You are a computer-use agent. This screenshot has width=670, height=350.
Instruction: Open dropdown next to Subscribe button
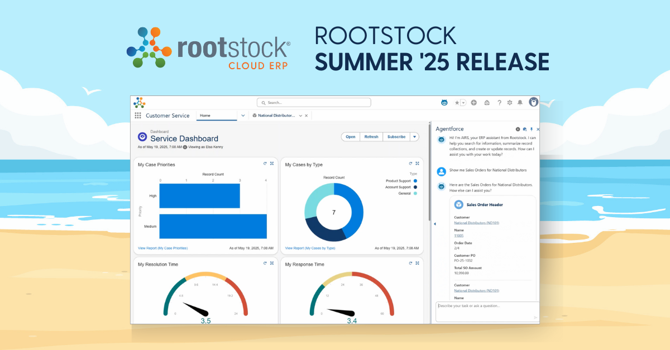414,137
